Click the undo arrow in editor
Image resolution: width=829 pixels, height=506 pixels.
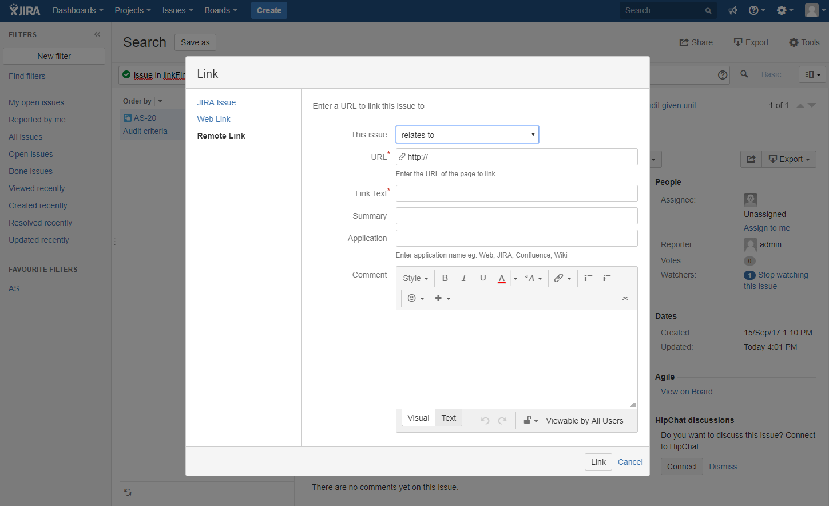point(485,421)
